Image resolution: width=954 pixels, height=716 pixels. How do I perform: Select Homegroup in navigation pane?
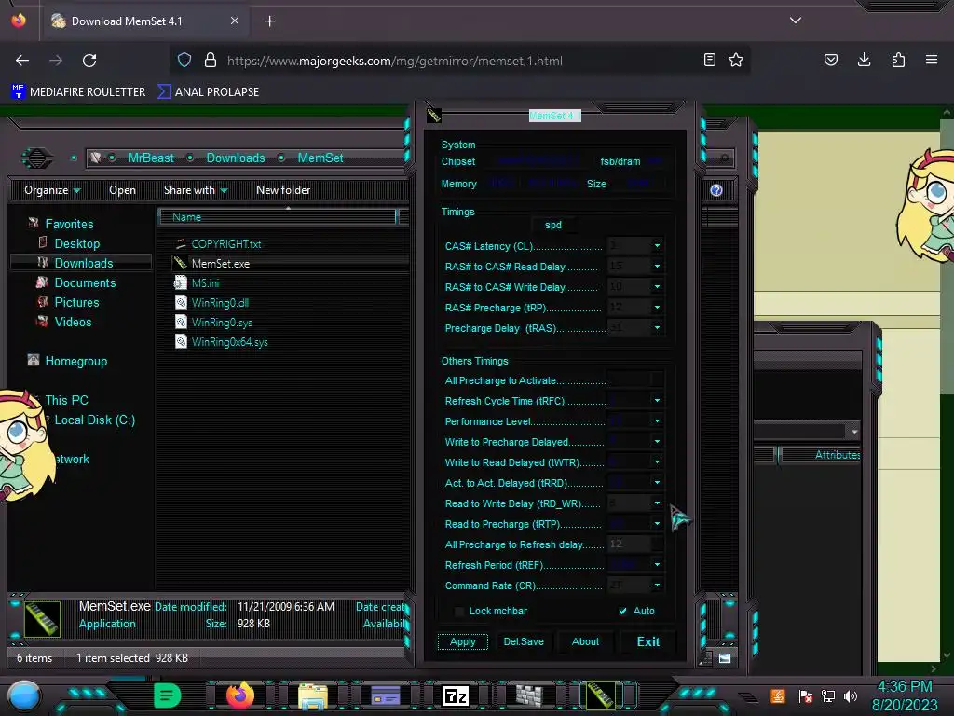pyautogui.click(x=76, y=362)
